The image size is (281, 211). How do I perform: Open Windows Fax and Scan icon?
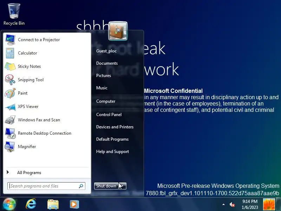coord(10,120)
